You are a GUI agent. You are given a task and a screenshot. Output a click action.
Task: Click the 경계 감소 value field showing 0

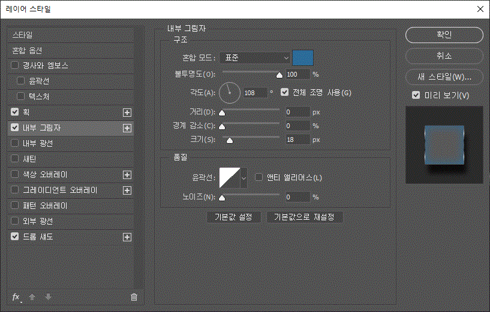pos(298,126)
